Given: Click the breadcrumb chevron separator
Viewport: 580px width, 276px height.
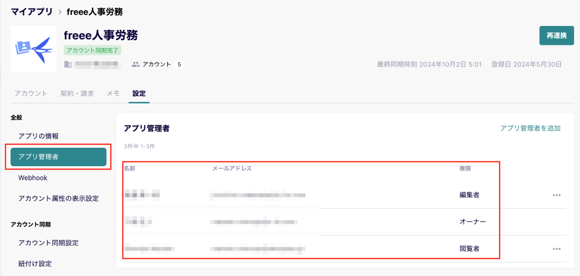Looking at the screenshot, I should pyautogui.click(x=59, y=12).
